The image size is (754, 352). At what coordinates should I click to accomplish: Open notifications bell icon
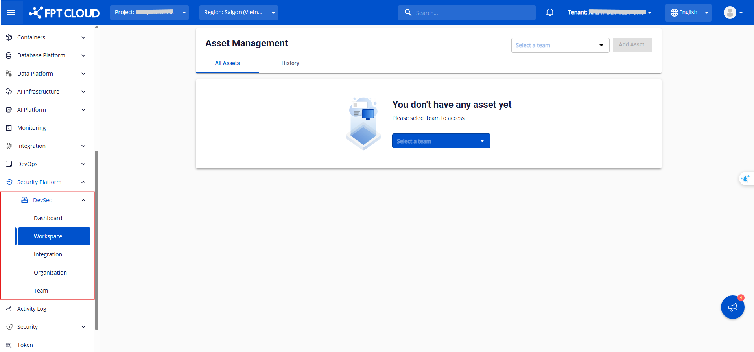coord(549,13)
